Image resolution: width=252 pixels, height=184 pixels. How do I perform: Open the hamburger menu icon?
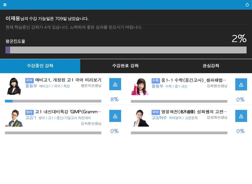(5, 5)
